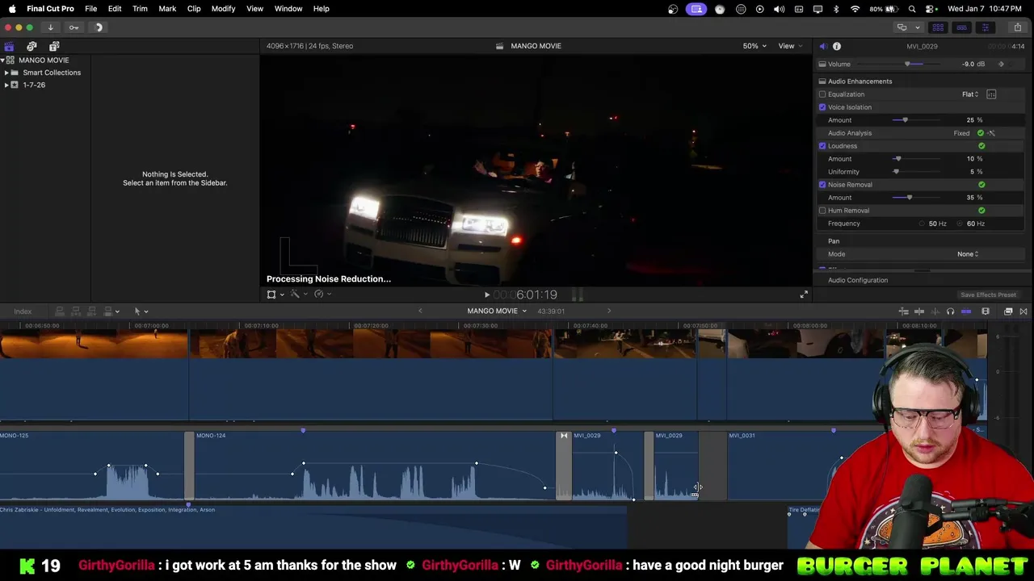Viewport: 1034px width, 581px height.
Task: Open the Share export button
Action: click(1017, 27)
